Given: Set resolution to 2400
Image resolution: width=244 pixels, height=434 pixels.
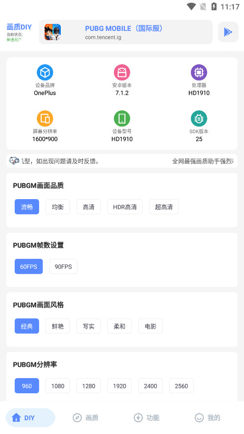Looking at the screenshot, I should [x=150, y=386].
